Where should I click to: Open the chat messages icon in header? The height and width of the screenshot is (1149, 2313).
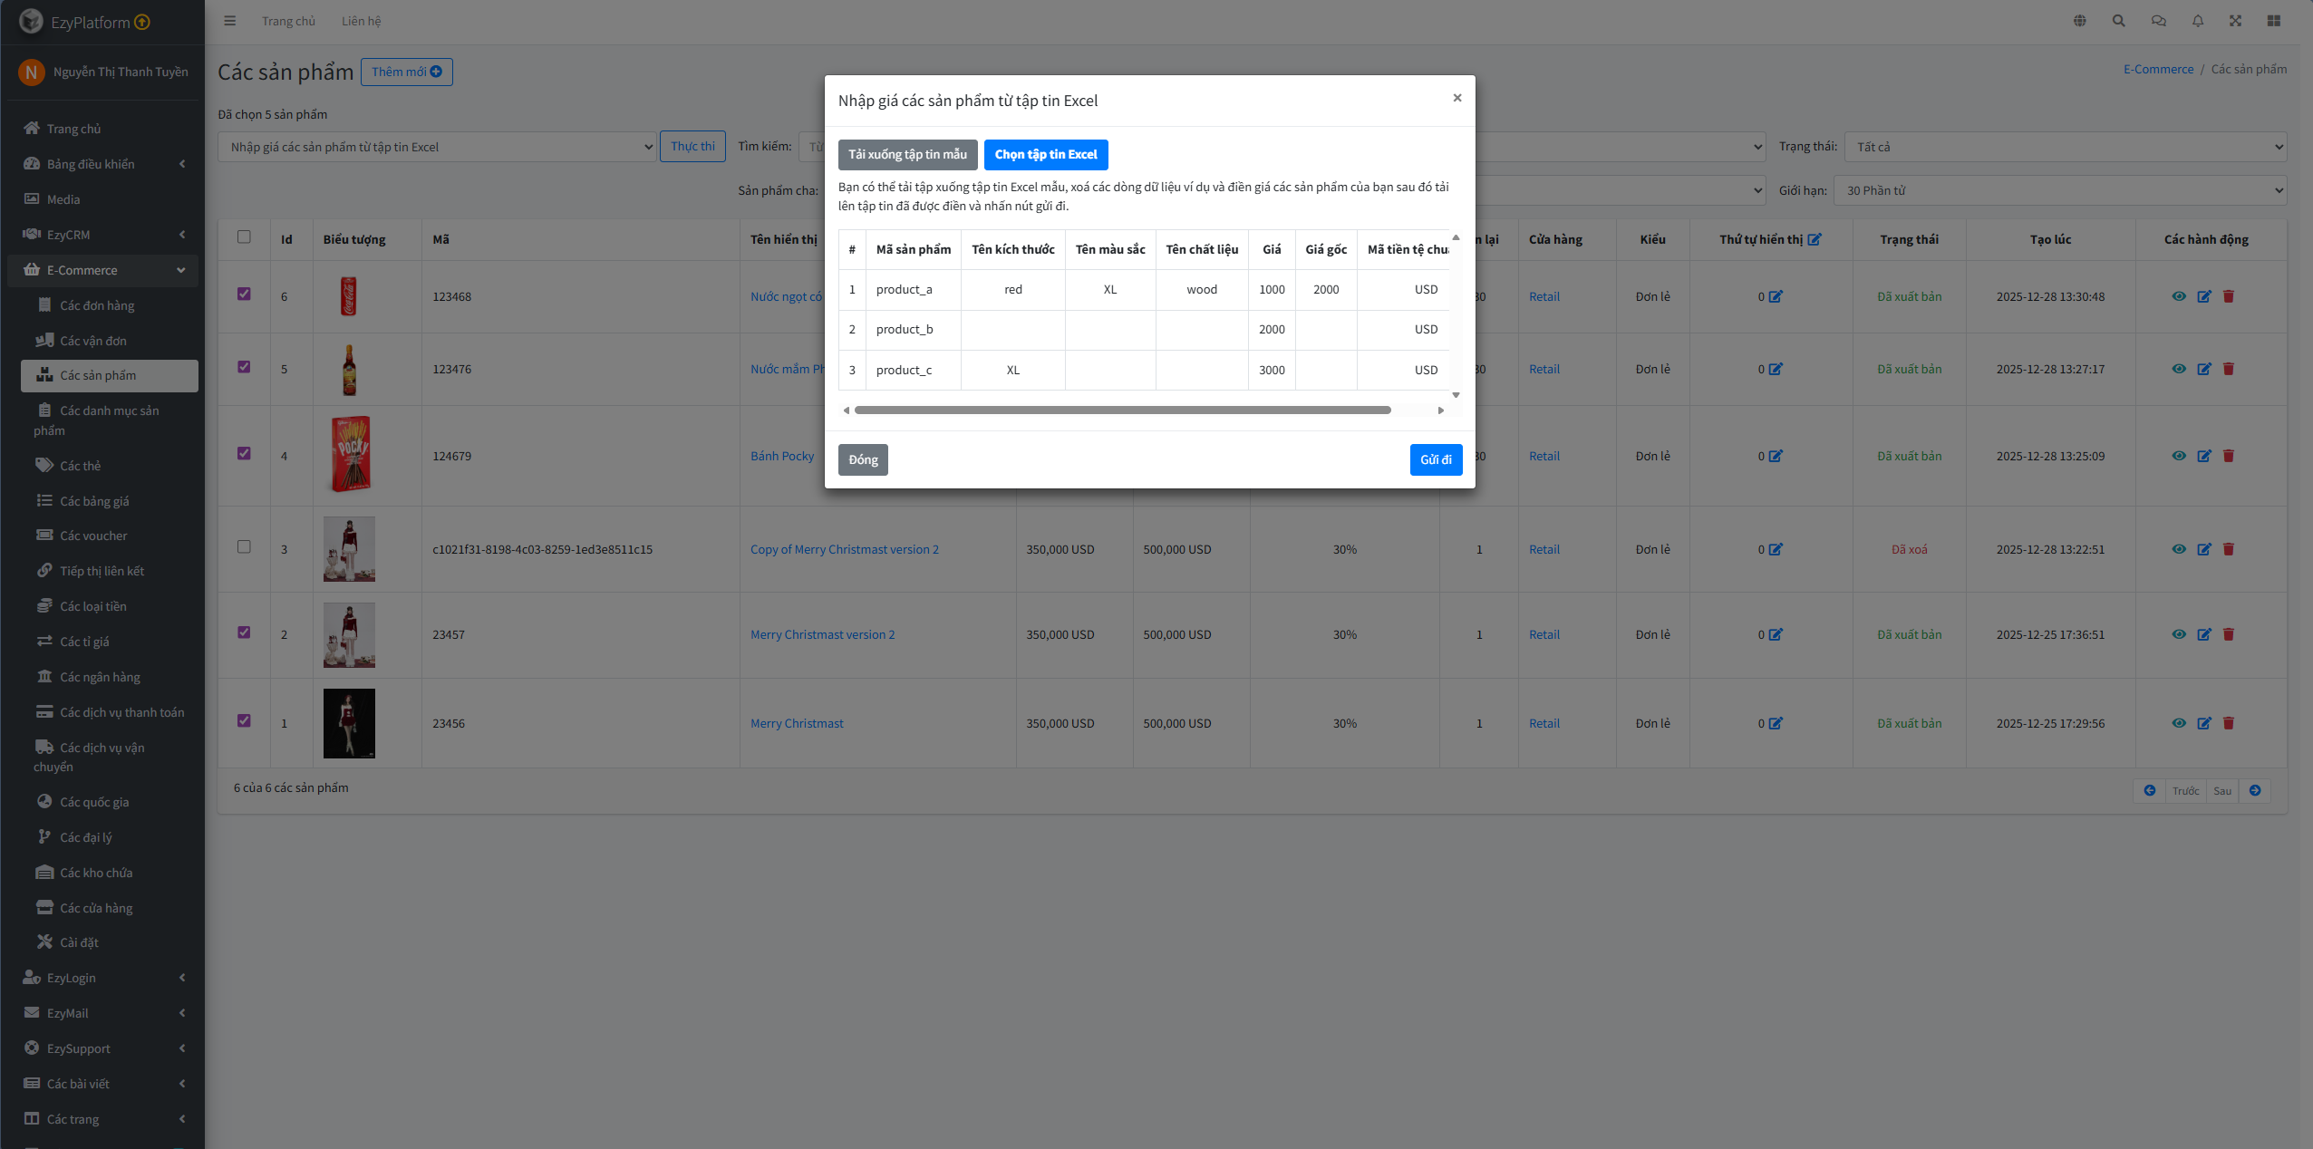(2158, 21)
